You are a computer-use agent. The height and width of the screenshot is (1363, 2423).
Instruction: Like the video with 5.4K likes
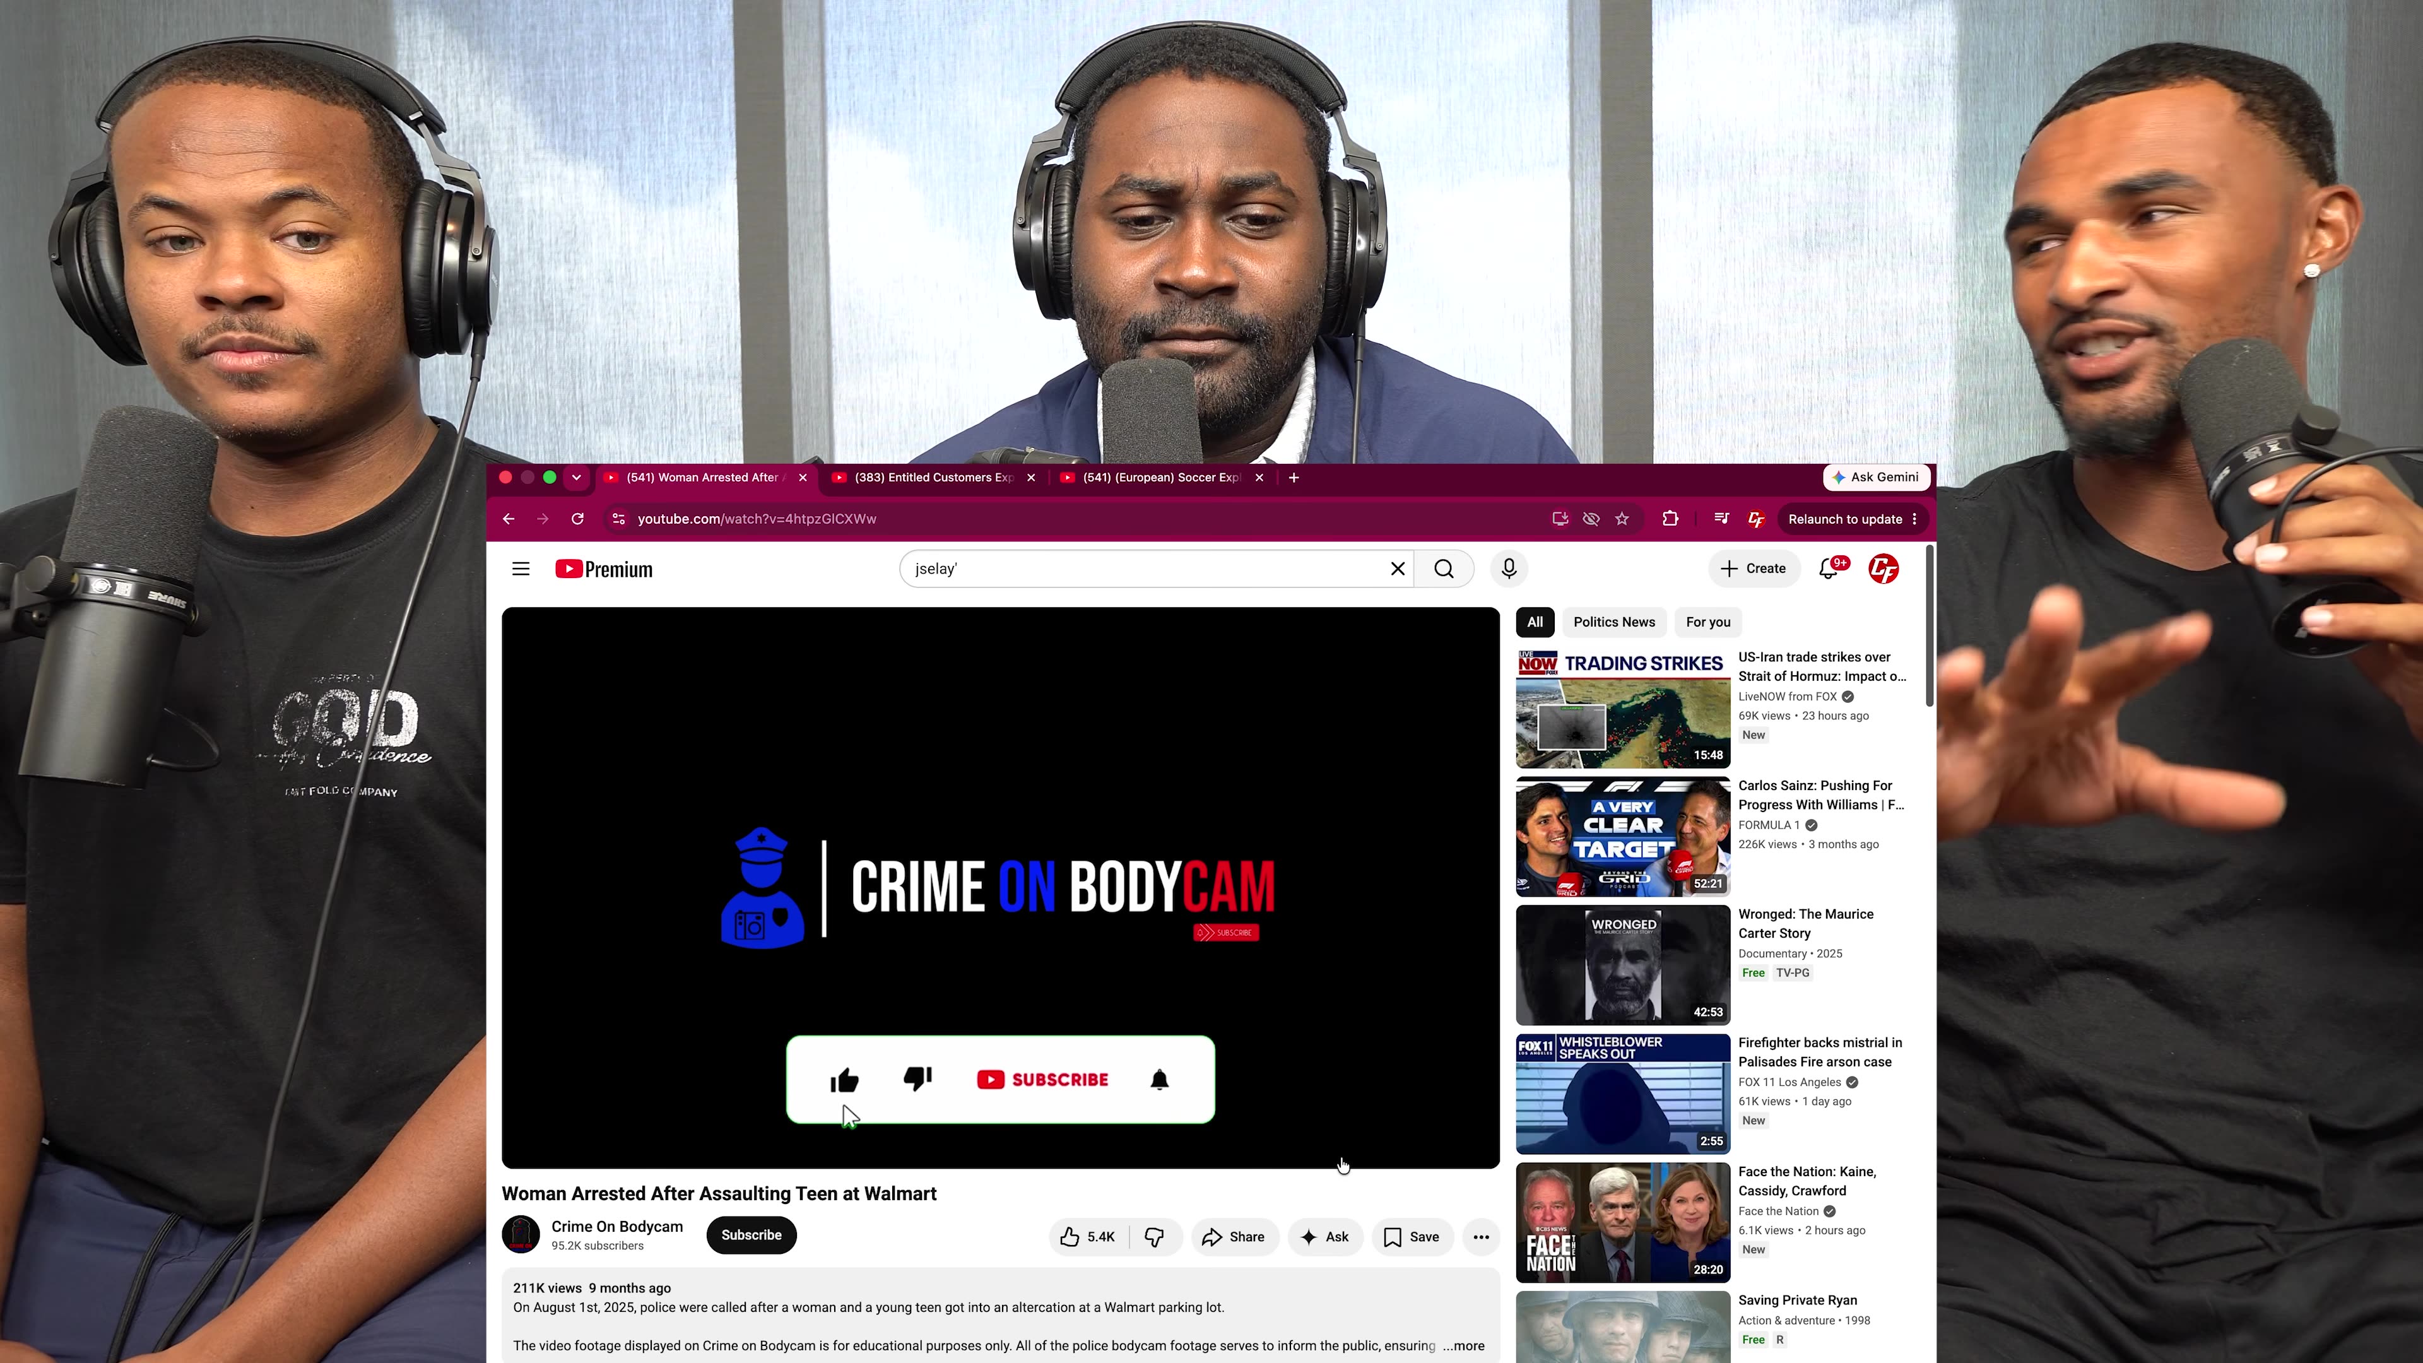point(1088,1238)
